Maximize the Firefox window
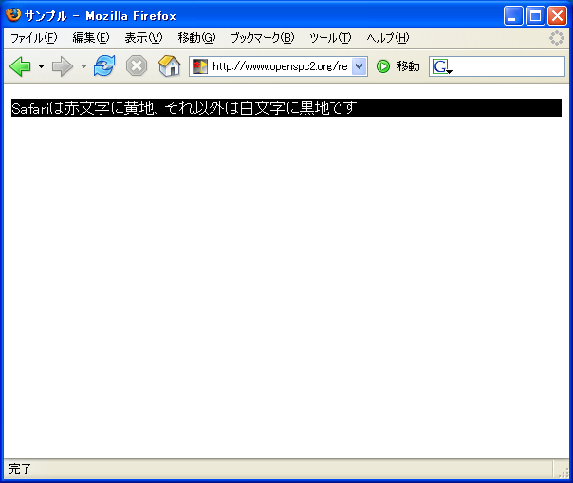 (x=535, y=16)
